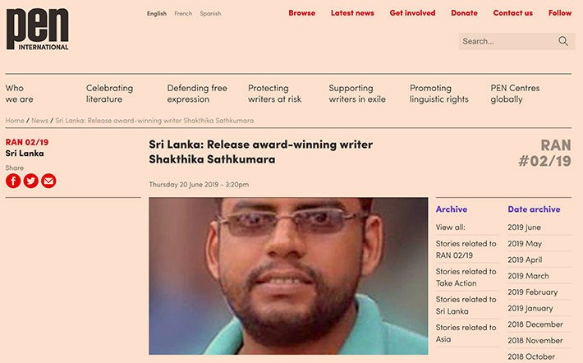Go to PEN Centres globally
This screenshot has height=363, width=583.
tap(515, 94)
